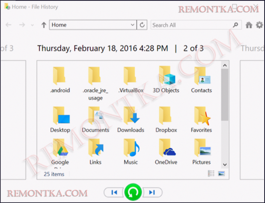Select the Links folder icon
Viewport: 265px width, 203px height.
[96, 148]
